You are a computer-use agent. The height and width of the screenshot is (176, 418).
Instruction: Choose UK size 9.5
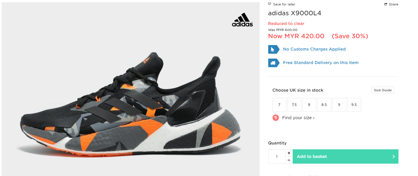click(354, 105)
